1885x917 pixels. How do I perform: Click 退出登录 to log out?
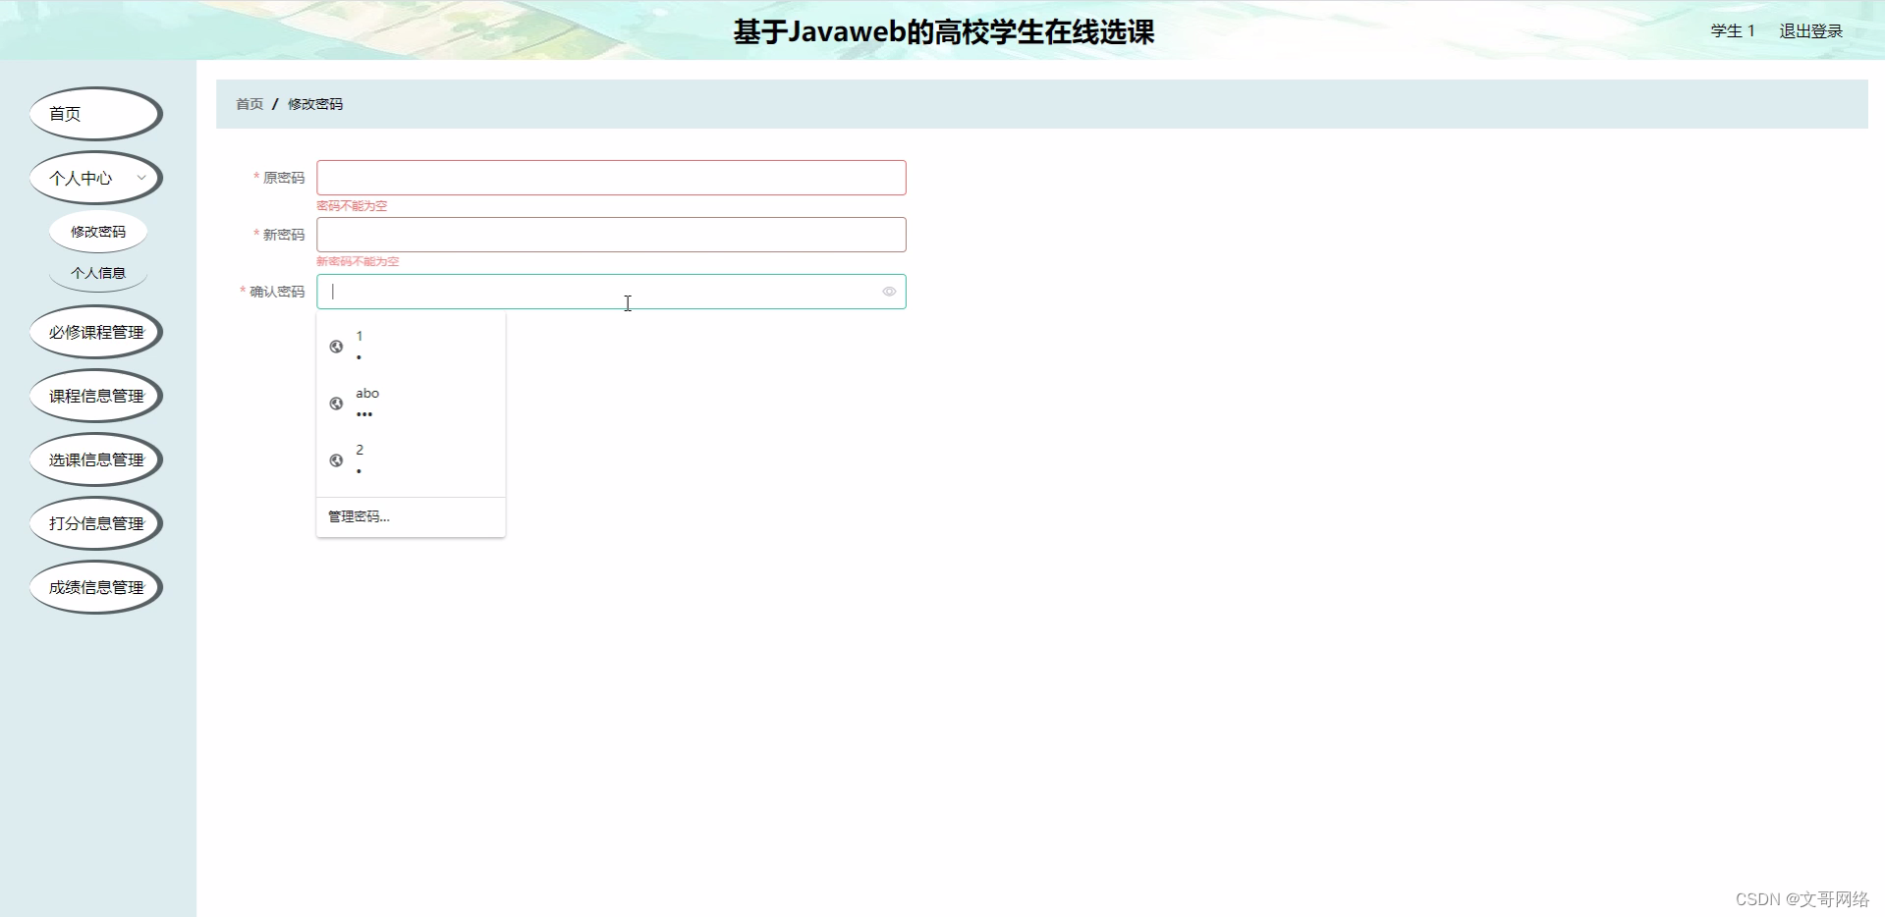pyautogui.click(x=1810, y=30)
